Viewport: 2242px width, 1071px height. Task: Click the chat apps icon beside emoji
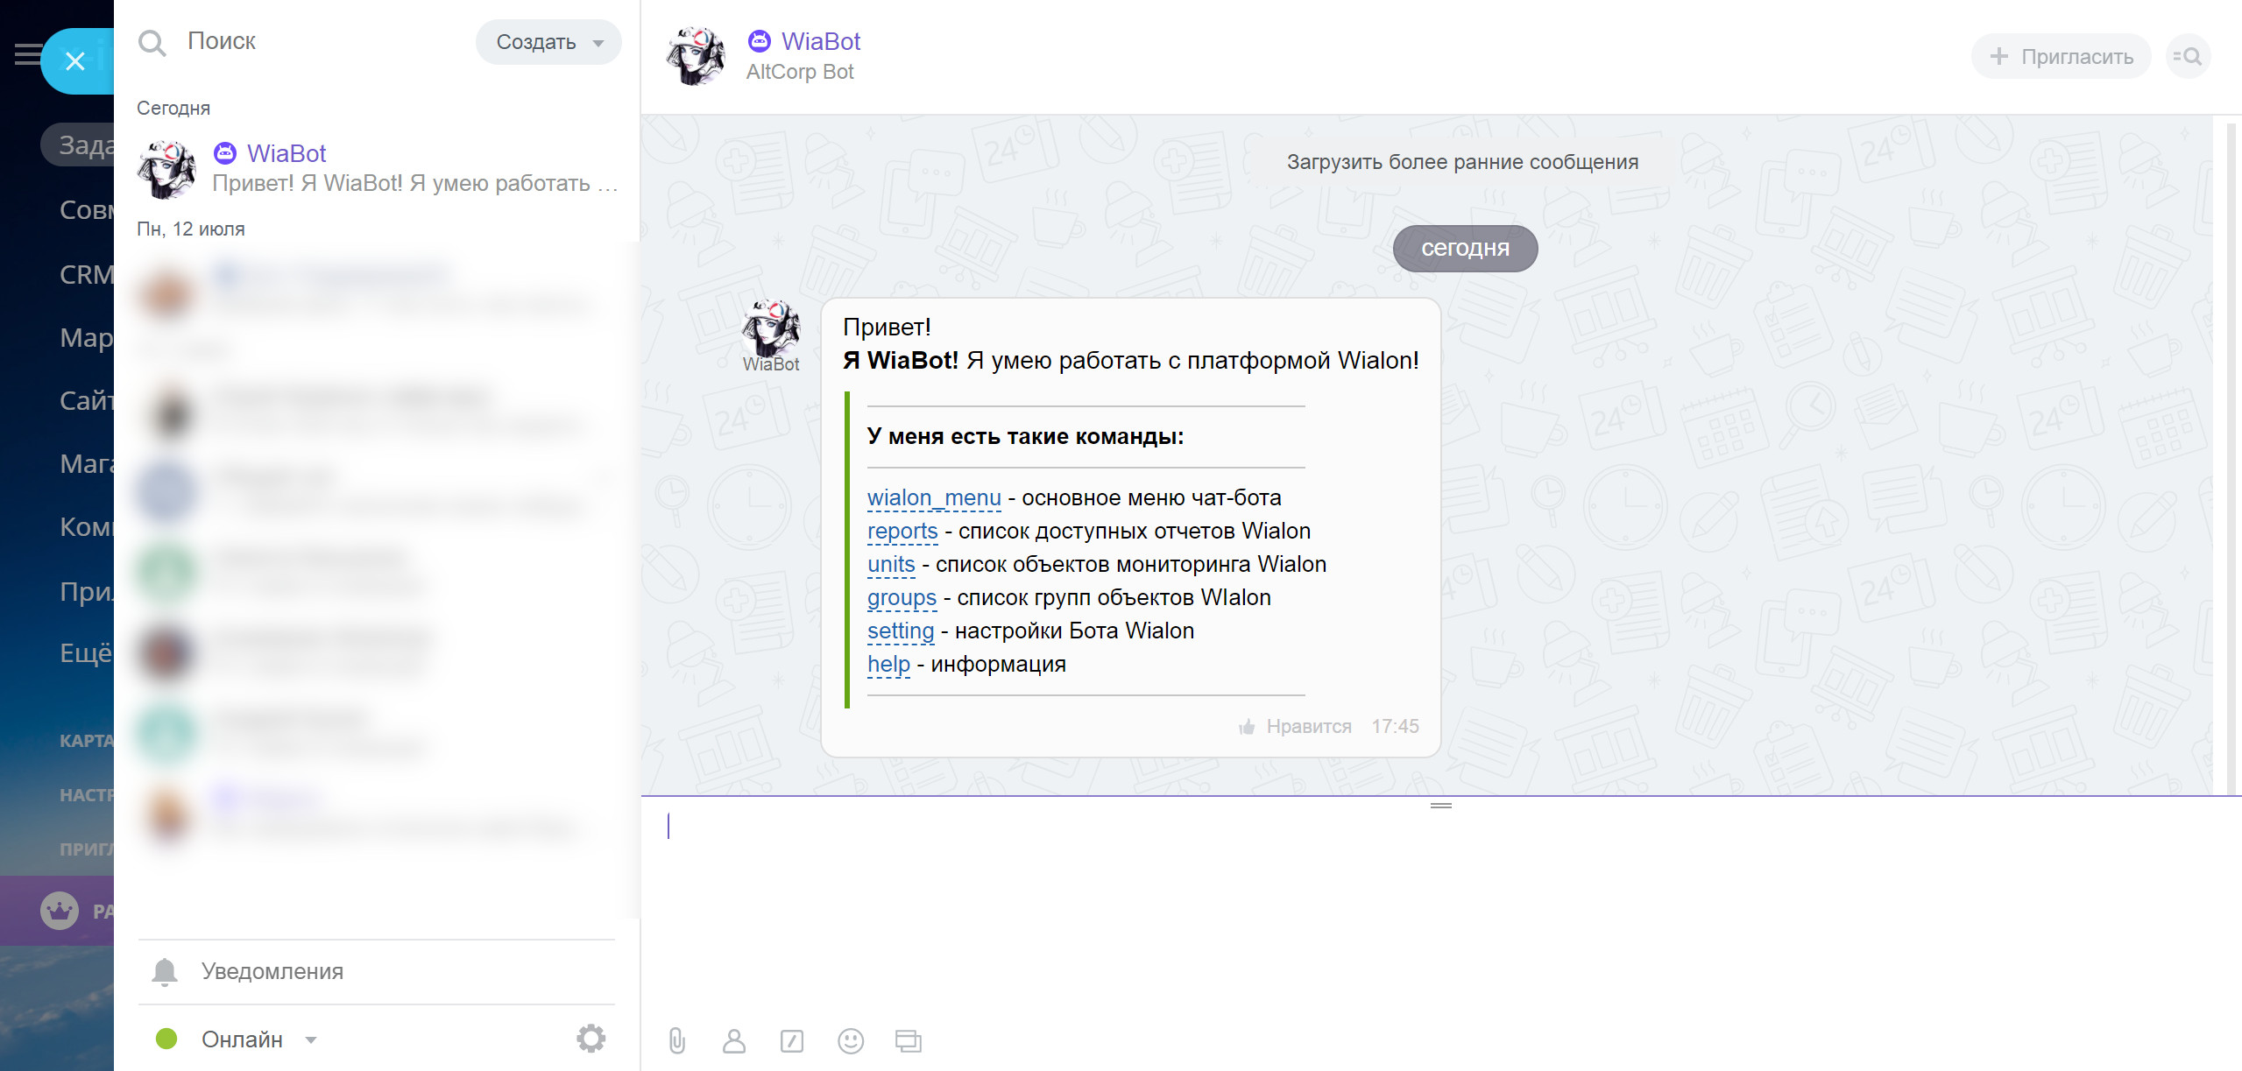909,1040
